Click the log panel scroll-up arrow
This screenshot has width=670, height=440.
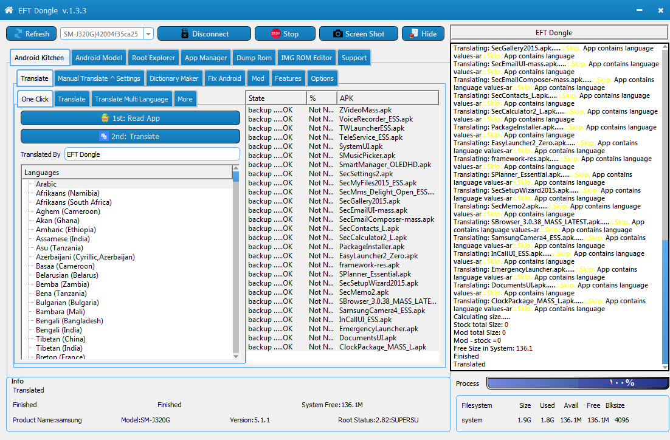point(665,47)
